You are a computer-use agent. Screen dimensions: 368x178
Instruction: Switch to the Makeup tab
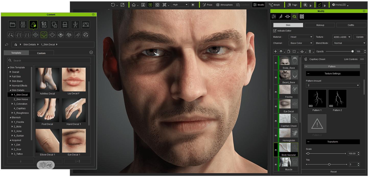pos(320,25)
